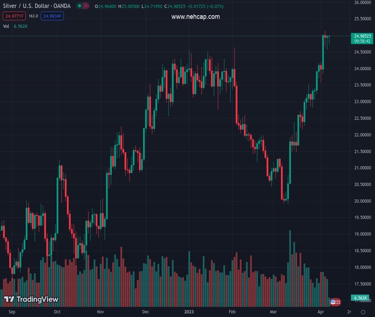Viewport: 375px width, 317px height.
Task: Click the 20.00000 price level on scale
Action: (x=362, y=201)
